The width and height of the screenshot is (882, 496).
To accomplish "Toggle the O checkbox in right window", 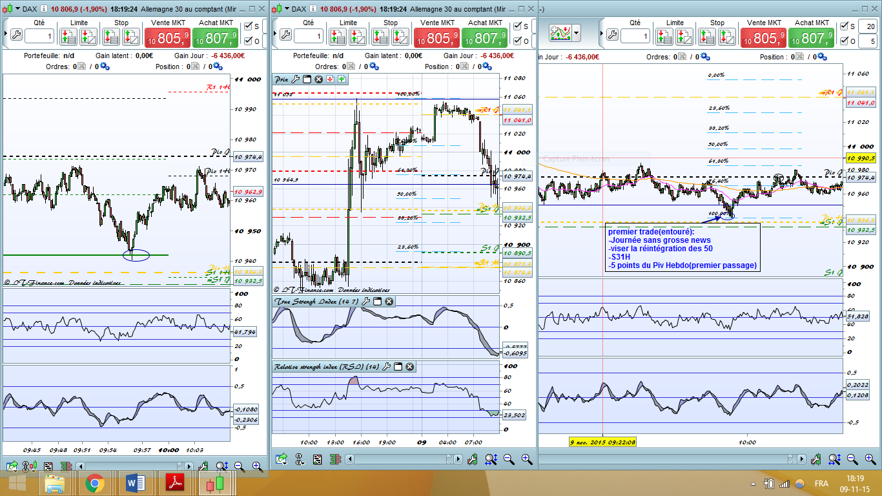I will click(x=845, y=41).
